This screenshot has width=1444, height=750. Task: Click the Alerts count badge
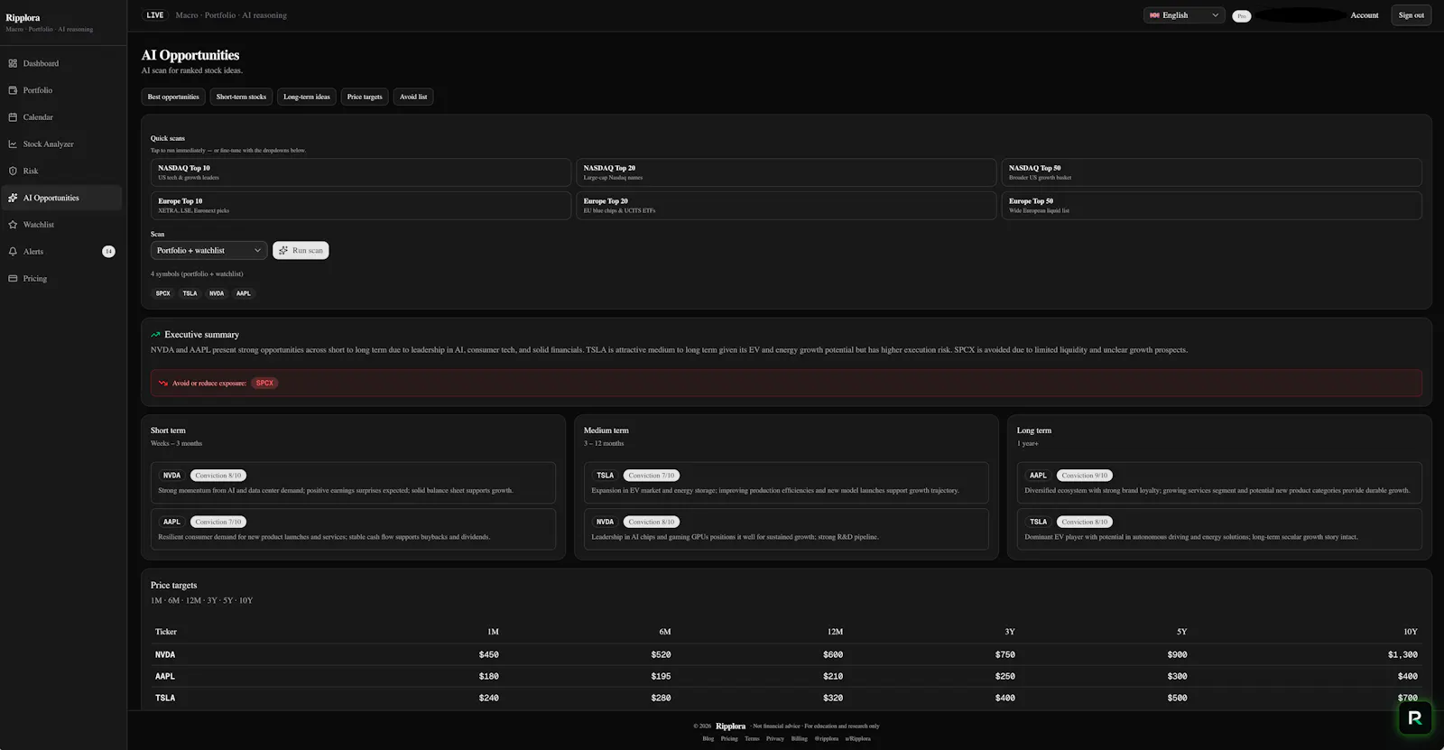point(108,252)
